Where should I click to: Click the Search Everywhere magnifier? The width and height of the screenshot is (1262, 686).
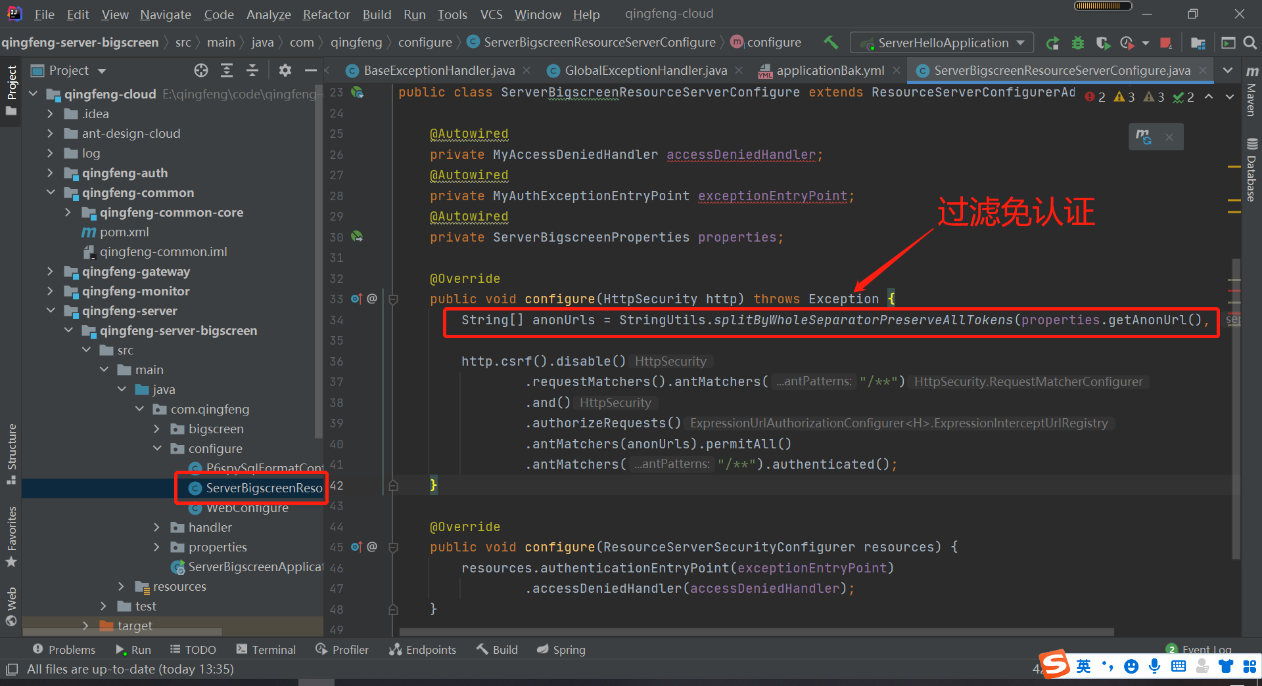pyautogui.click(x=1250, y=43)
